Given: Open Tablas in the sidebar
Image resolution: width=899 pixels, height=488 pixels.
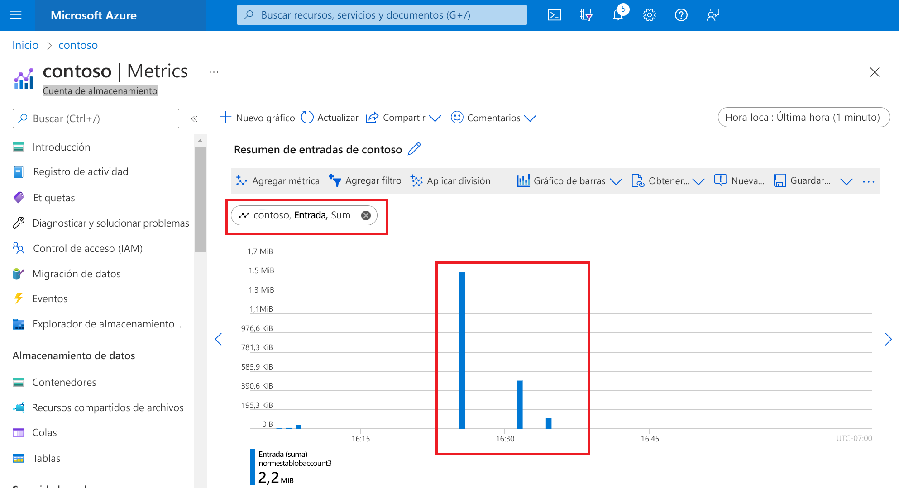Looking at the screenshot, I should point(46,458).
